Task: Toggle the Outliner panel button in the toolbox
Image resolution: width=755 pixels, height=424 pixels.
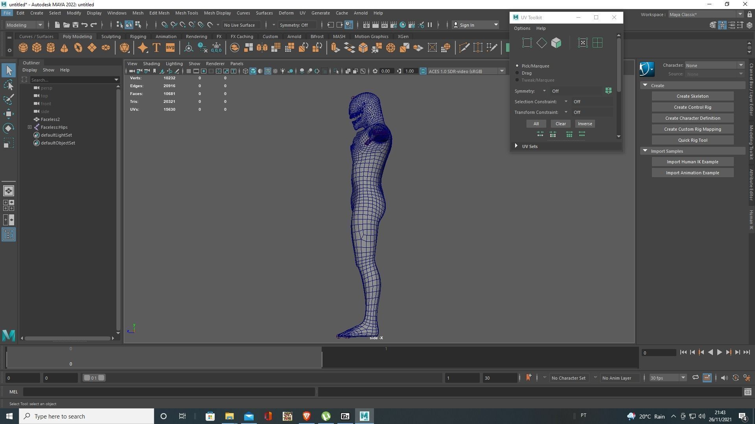Action: (9, 235)
